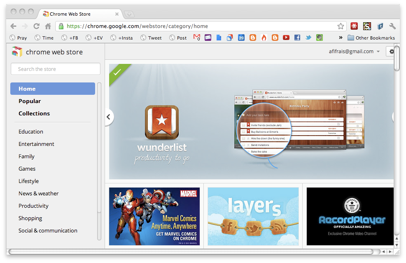Screen dimensions: 406x263
Task: Click the forward navigation arrow
Action: (25, 26)
